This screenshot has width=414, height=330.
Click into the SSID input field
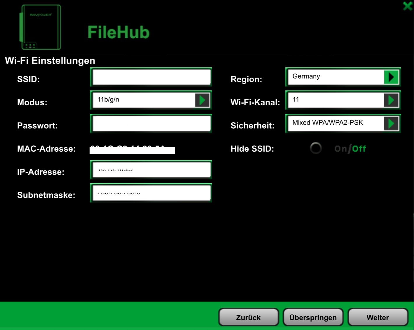151,77
